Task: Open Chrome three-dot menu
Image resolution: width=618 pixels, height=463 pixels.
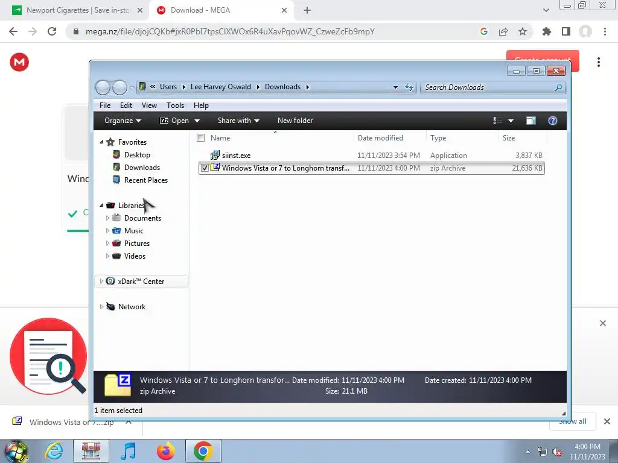Action: coord(605,31)
